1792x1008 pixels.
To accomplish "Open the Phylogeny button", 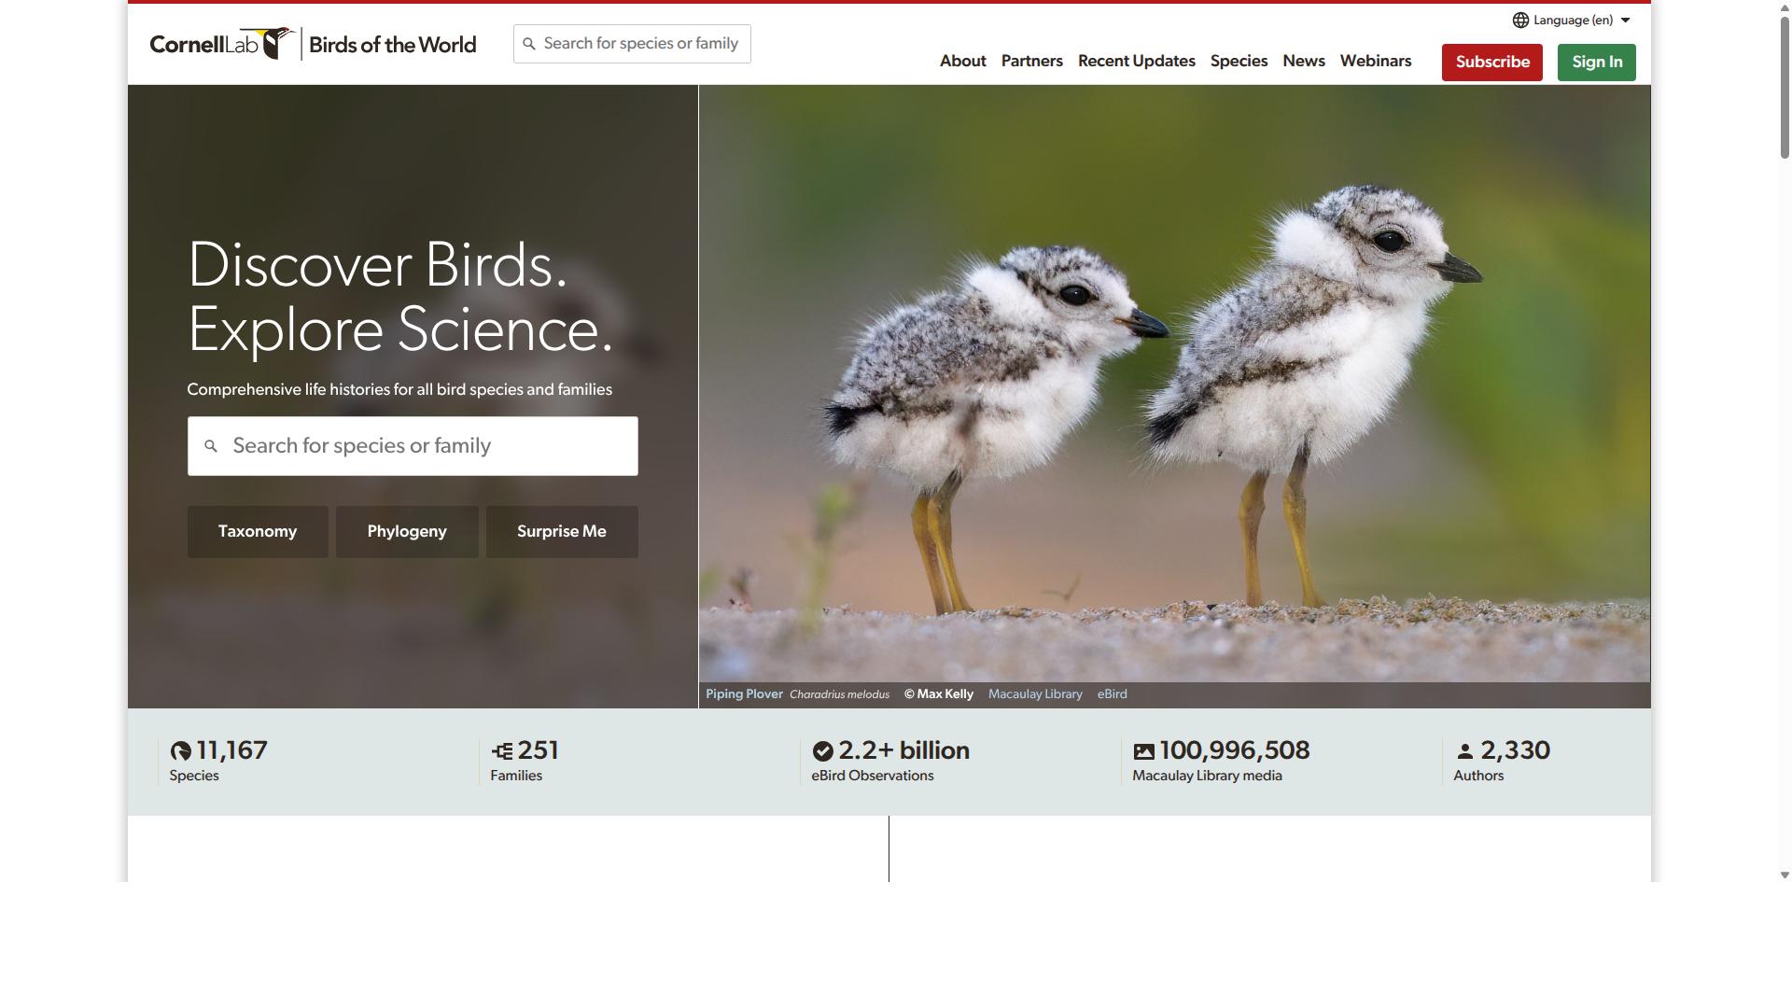I will pyautogui.click(x=407, y=532).
